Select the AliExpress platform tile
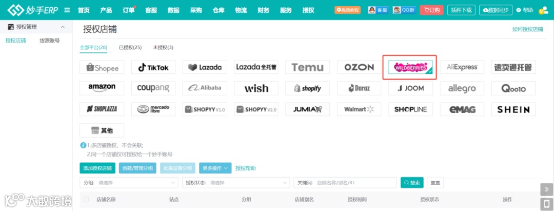Screen dimensions: 554x211 pos(462,67)
